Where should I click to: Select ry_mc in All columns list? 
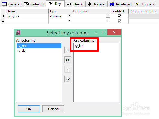coord(39,46)
